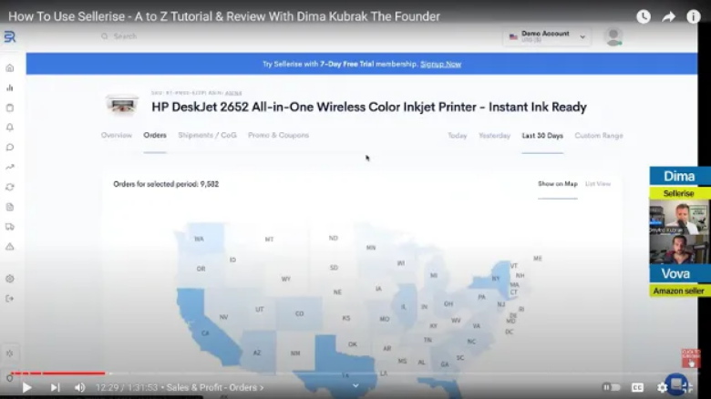Open the refresh cycle sidebar icon
This screenshot has width=711, height=399.
click(10, 188)
